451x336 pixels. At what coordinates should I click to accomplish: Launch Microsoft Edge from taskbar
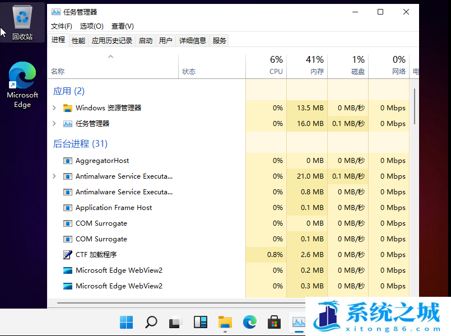250,322
